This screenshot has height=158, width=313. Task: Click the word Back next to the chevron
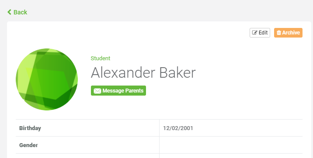(20, 12)
